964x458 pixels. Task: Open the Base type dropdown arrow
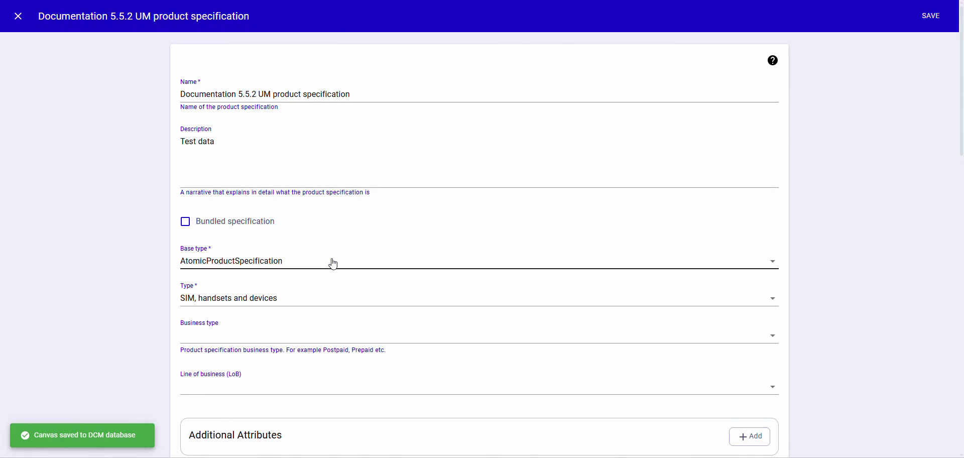click(x=772, y=261)
